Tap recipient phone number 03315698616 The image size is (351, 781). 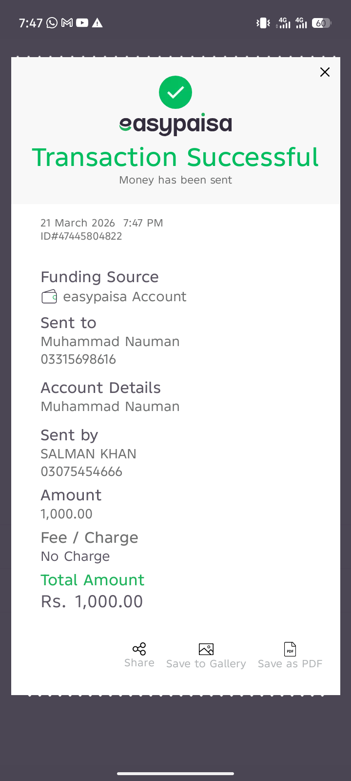click(78, 359)
